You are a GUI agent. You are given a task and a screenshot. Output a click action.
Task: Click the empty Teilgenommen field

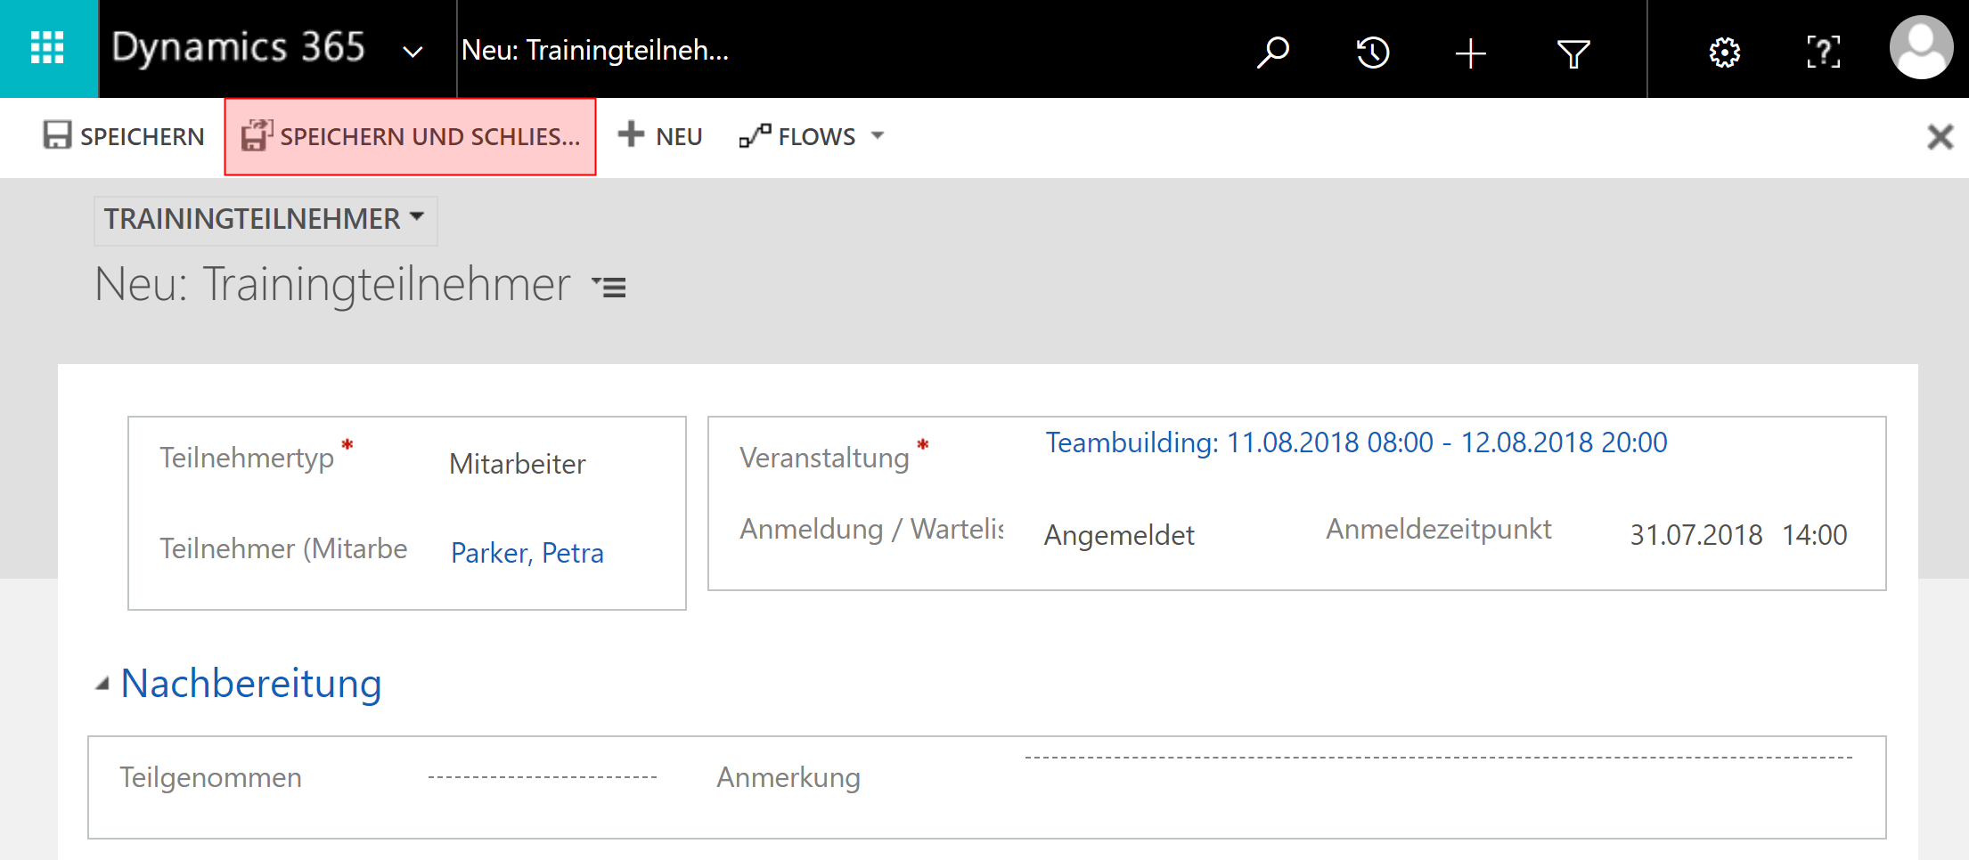(542, 776)
